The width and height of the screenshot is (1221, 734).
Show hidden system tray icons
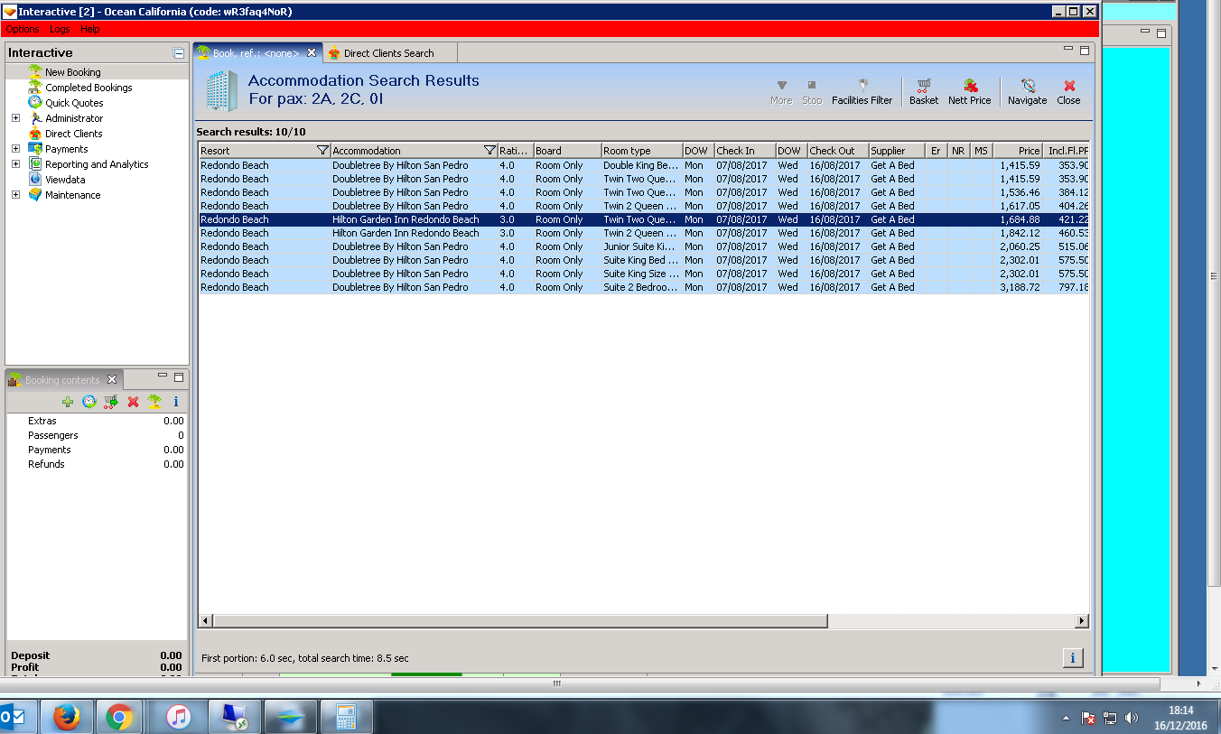1067,719
